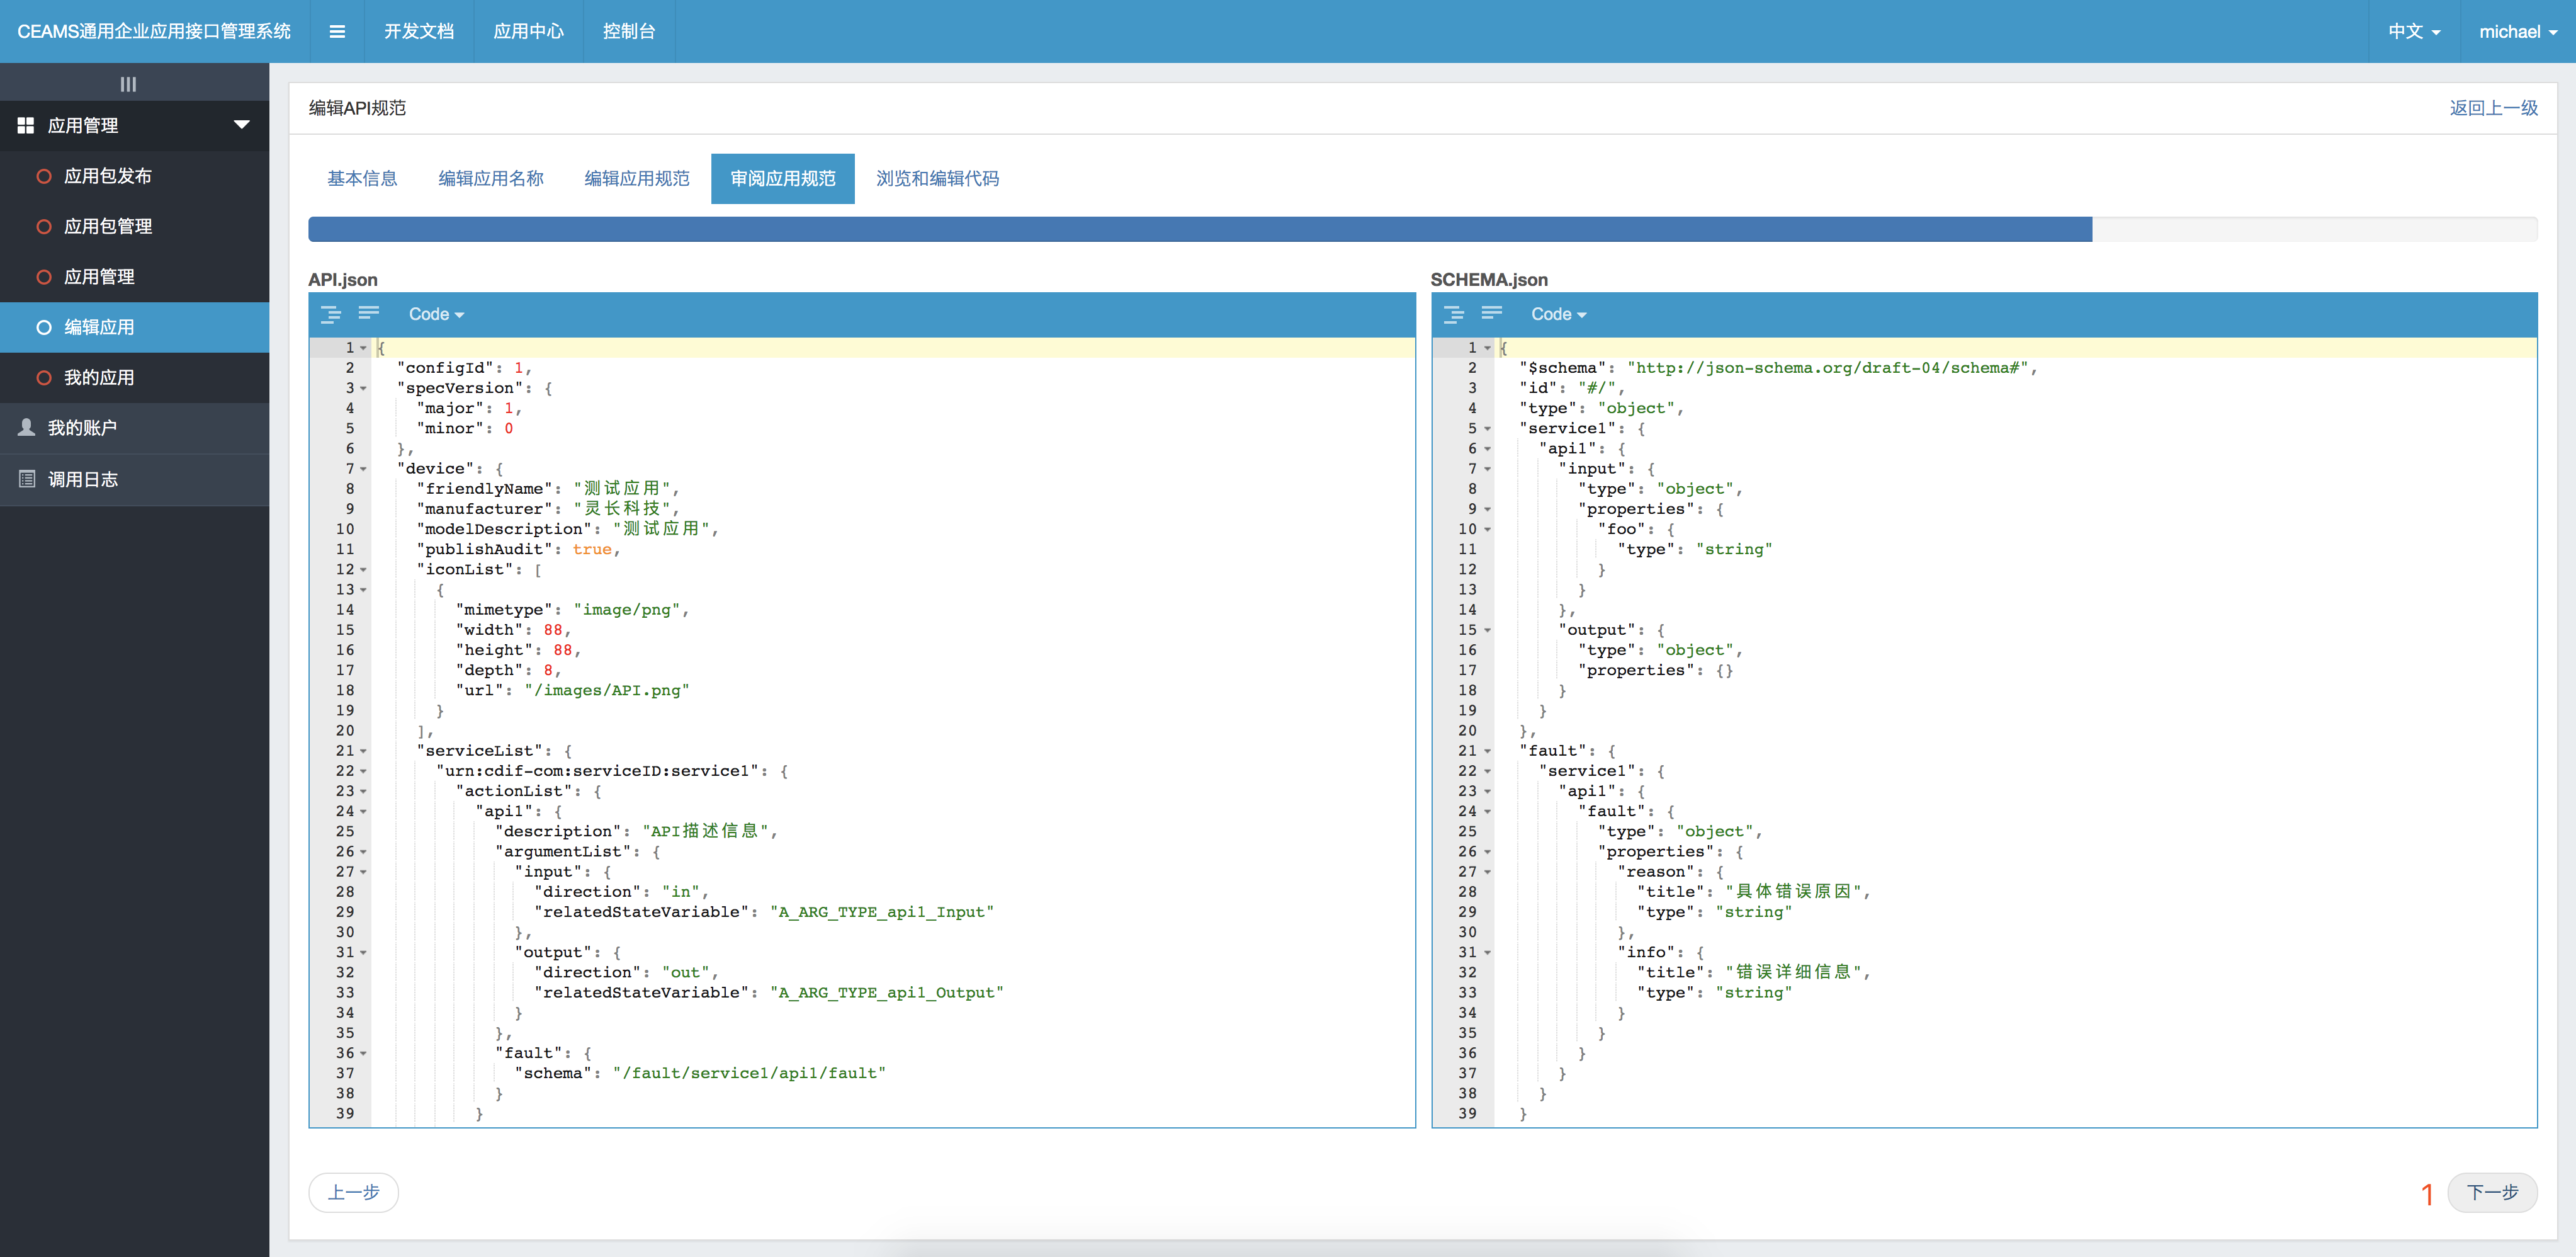Click "API描述信息" description value in API.json

(x=705, y=832)
